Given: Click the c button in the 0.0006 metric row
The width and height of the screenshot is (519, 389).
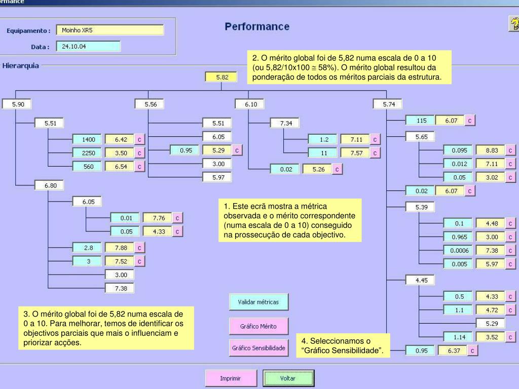Looking at the screenshot, I should (510, 251).
